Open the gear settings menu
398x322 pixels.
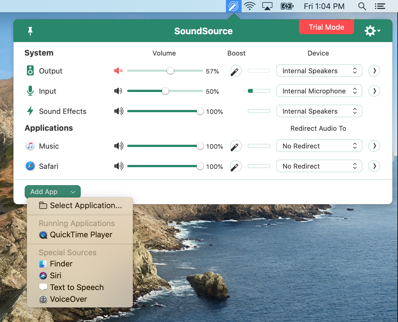coord(372,31)
